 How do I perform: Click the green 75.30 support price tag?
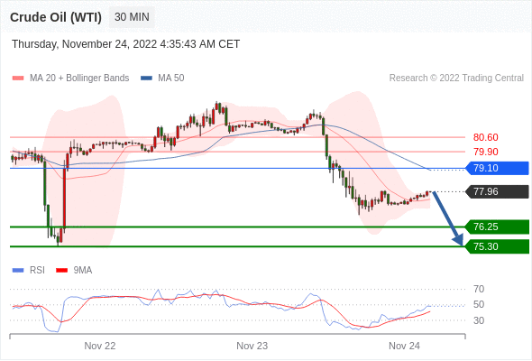(x=497, y=246)
